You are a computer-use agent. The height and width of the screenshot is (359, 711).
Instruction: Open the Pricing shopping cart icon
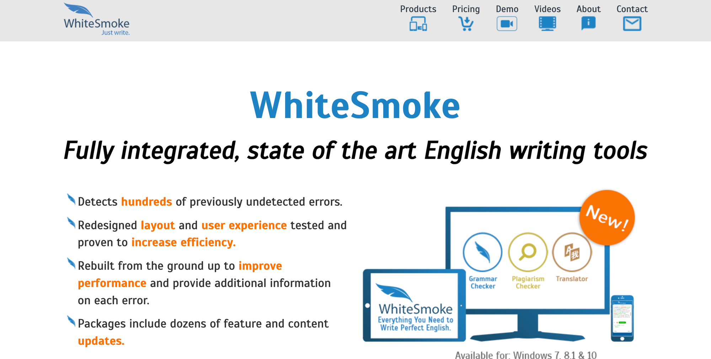(466, 24)
